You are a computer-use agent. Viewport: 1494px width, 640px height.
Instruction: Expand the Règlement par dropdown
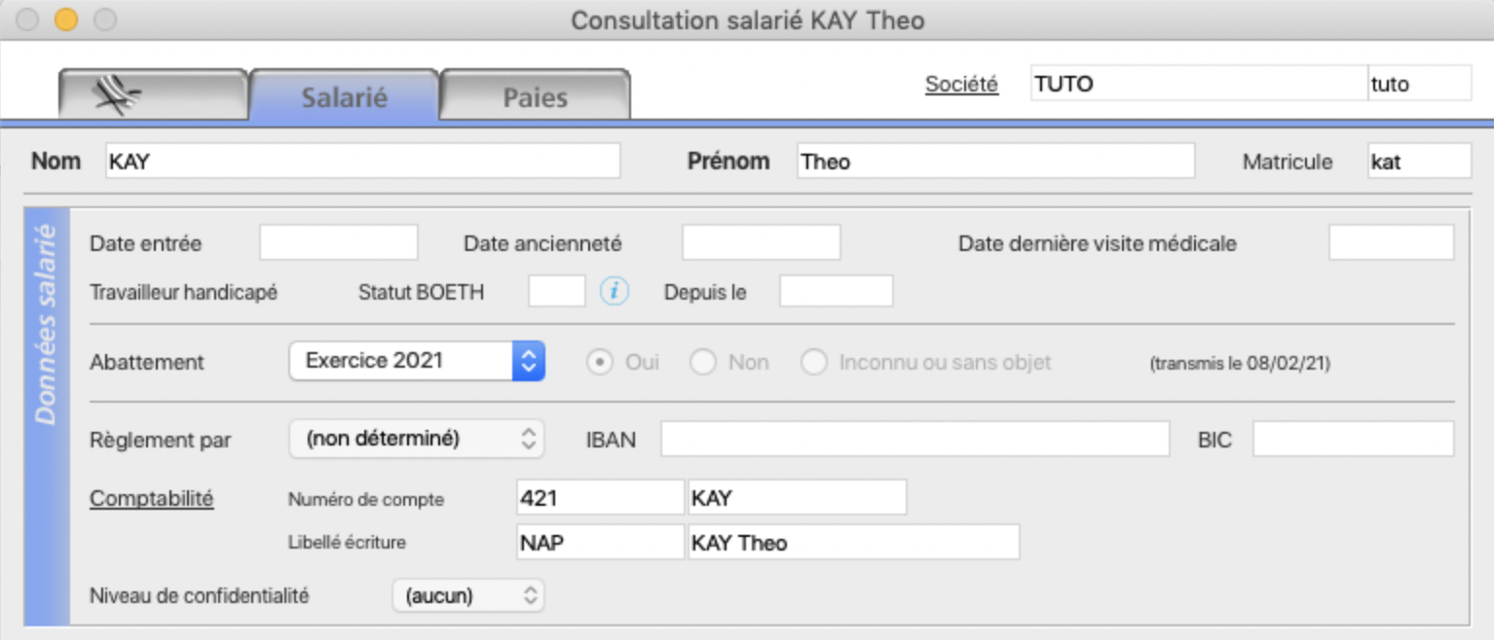coord(417,439)
